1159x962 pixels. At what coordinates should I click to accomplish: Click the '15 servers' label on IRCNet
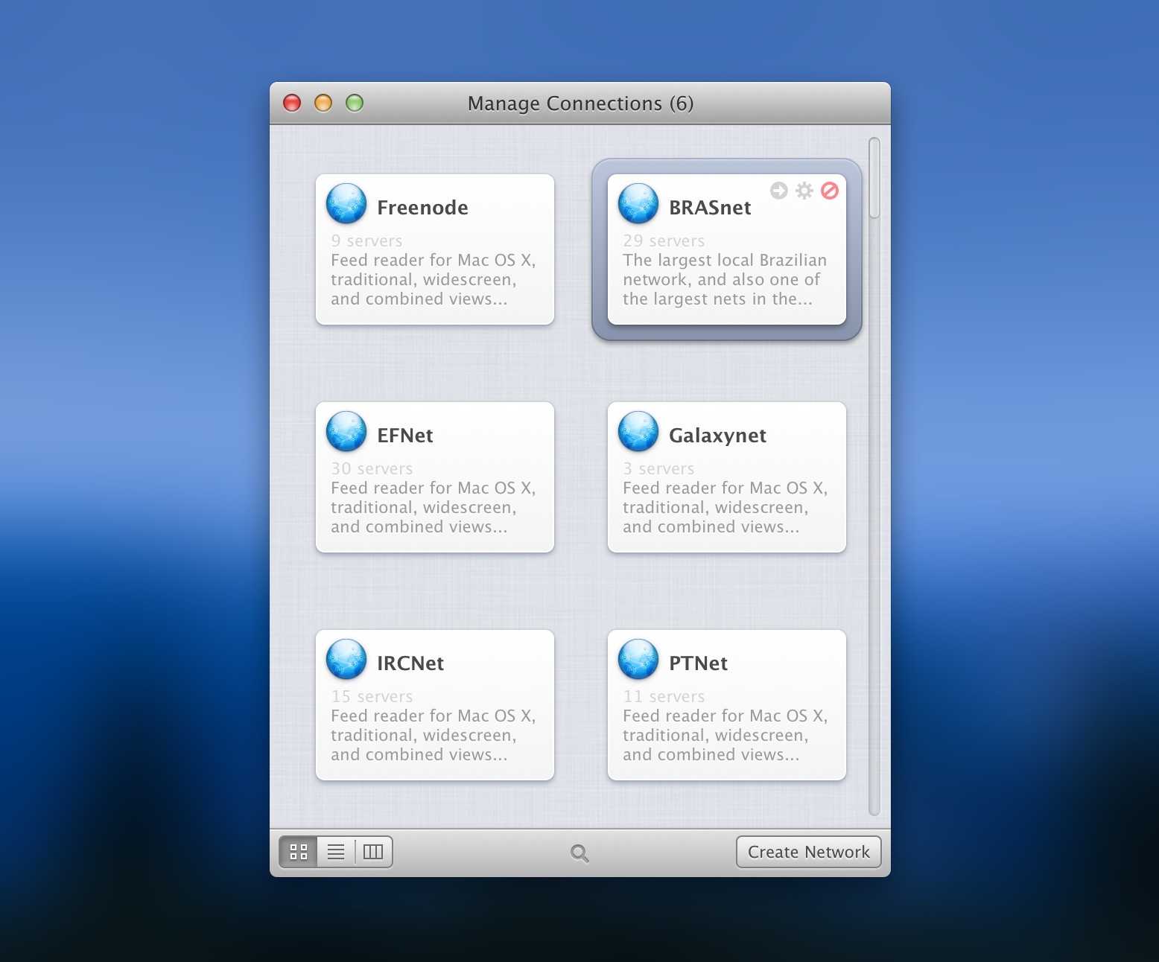click(x=372, y=696)
